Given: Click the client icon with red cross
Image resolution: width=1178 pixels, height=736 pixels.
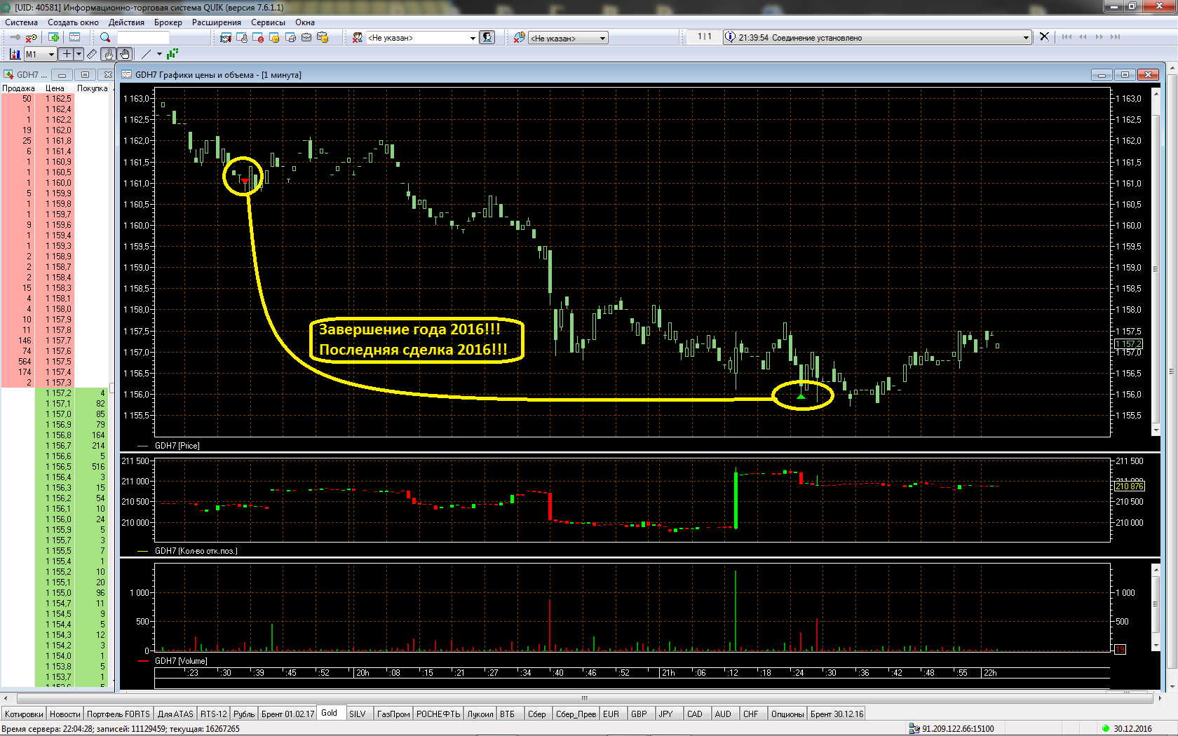Looking at the screenshot, I should pos(358,37).
